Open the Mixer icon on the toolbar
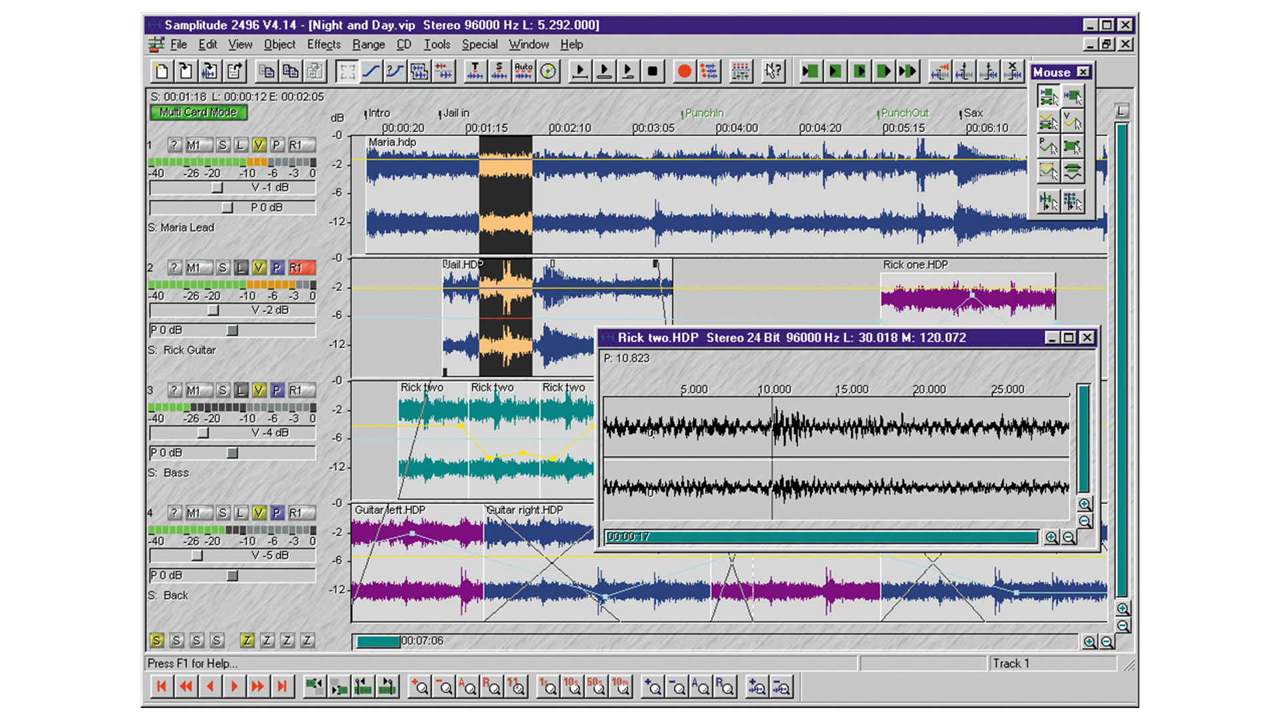1280x720 pixels. [x=740, y=71]
